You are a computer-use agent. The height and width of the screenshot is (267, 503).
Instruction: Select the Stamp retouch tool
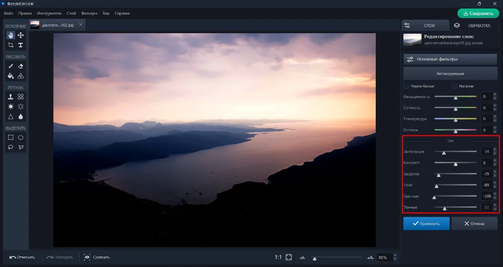coord(11,97)
